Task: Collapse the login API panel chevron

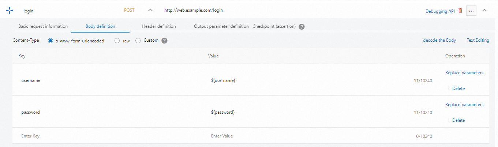Action: point(484,10)
